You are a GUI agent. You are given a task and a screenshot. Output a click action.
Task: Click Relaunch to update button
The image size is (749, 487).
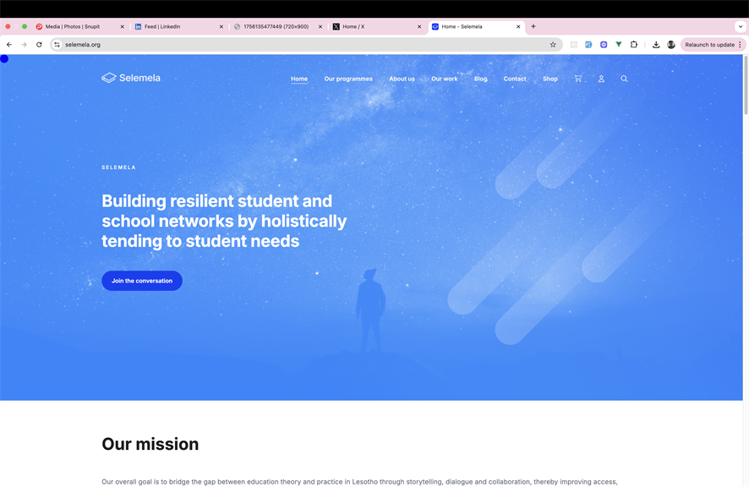[709, 45]
